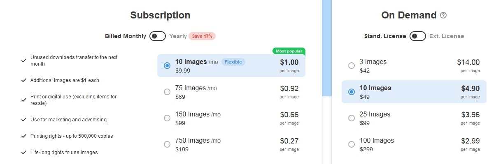Select the 75 Images /mo radio button
Screen dimensions: 496x164
pyautogui.click(x=167, y=92)
